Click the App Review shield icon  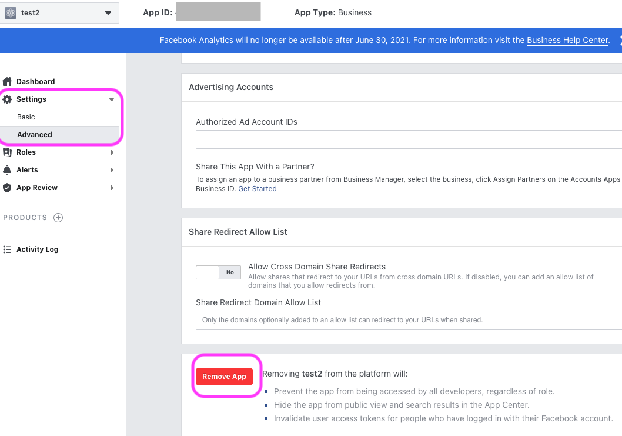pyautogui.click(x=7, y=188)
